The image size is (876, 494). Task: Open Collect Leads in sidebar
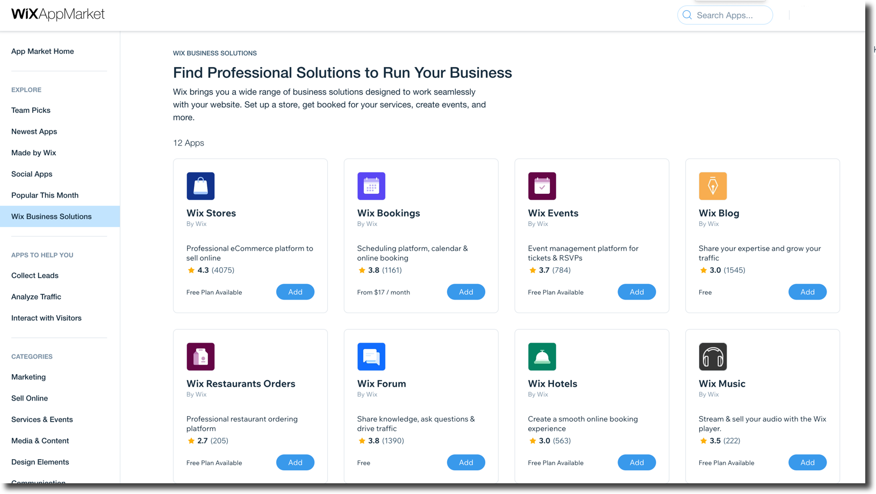35,275
